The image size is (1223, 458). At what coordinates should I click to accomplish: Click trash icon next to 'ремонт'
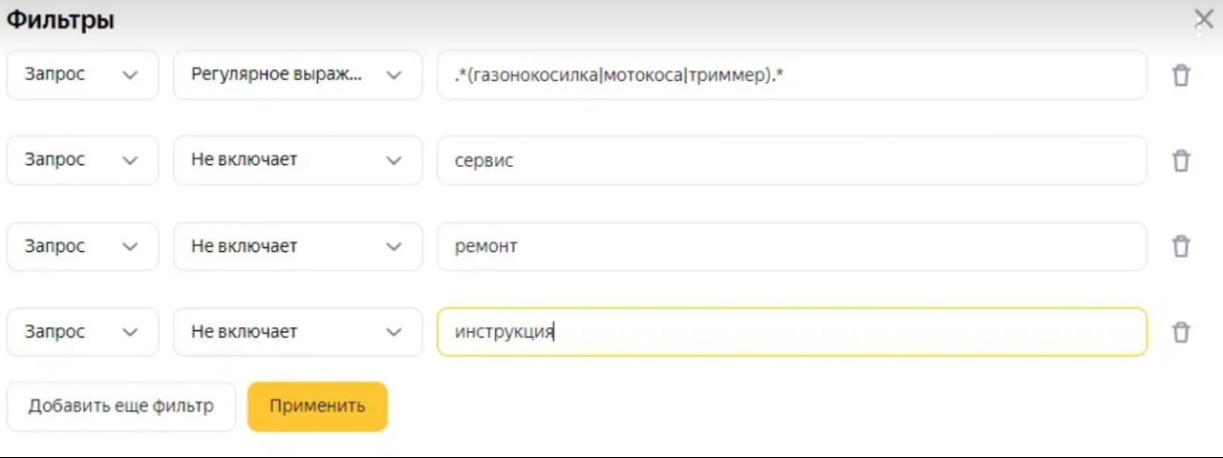(1181, 246)
